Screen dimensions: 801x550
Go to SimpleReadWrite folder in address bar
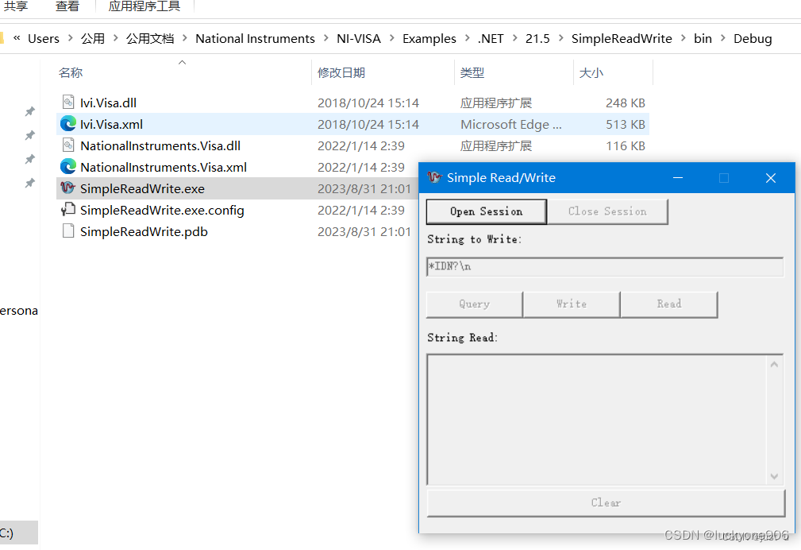tap(622, 38)
